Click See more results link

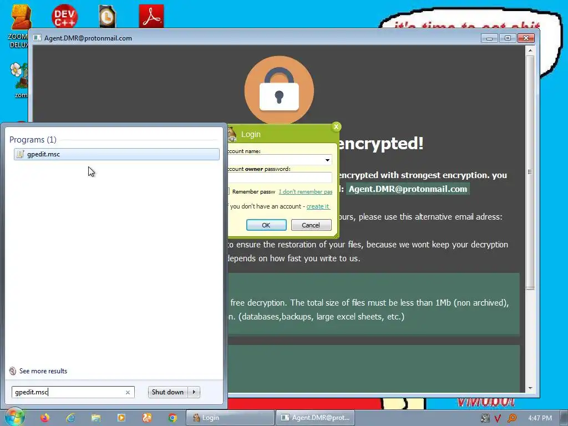click(43, 371)
